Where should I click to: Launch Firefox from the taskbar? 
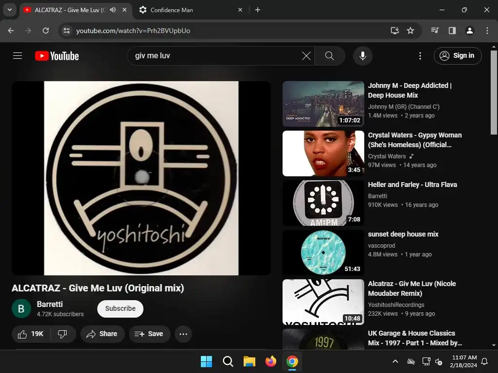point(270,361)
